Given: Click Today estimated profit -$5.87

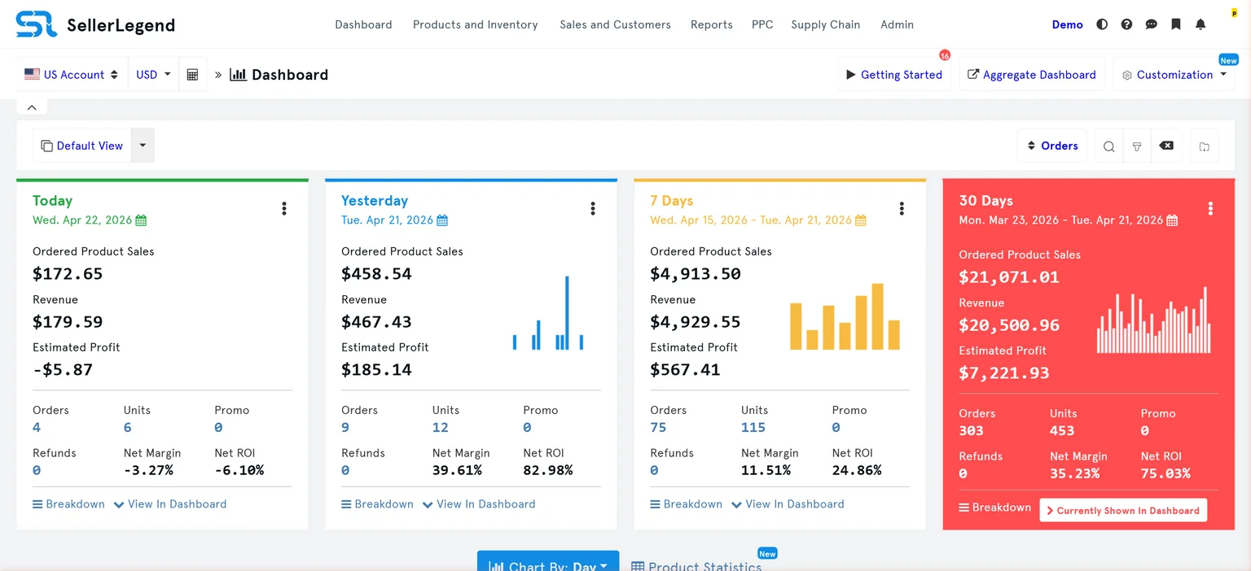Looking at the screenshot, I should 63,370.
